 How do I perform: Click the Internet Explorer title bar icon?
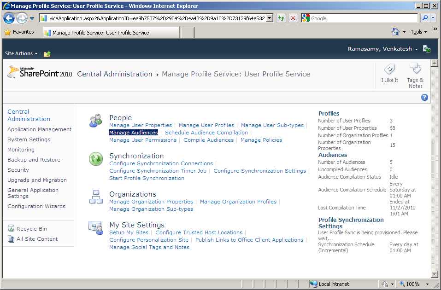tap(6, 6)
